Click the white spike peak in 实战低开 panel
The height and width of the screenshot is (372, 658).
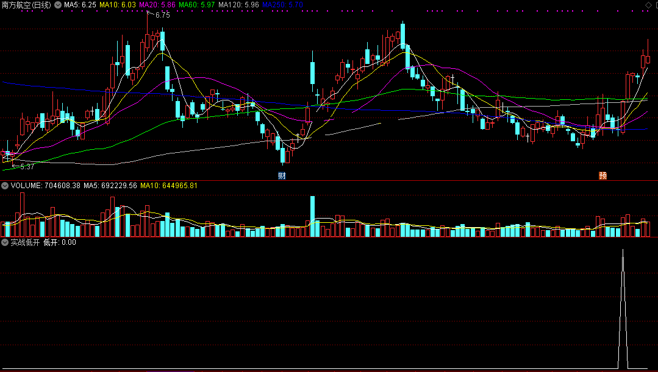(623, 250)
